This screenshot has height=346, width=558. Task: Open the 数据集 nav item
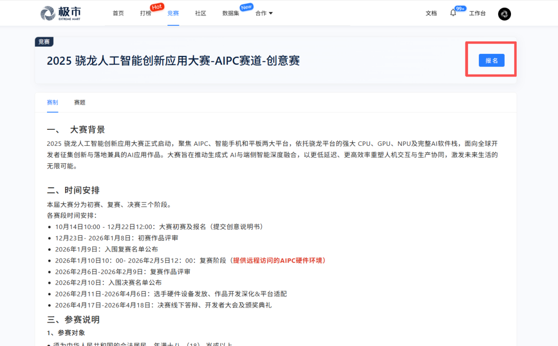[230, 13]
